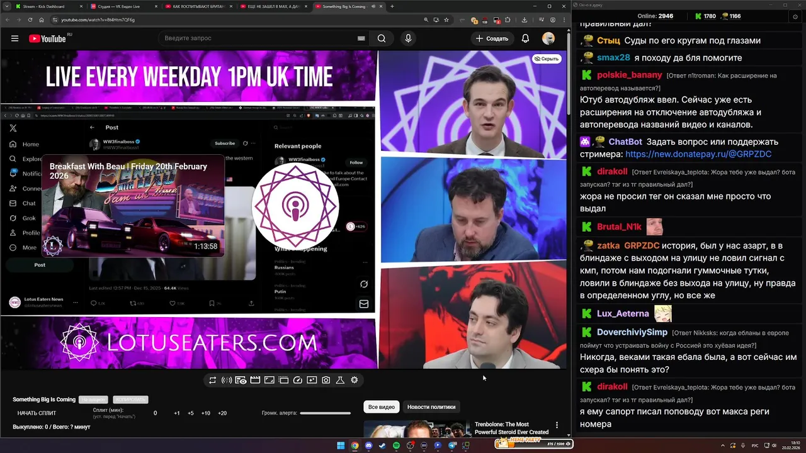806x453 pixels.
Task: Switch to КАК ВОСПИТЫВАЮТ БРИТАН tab
Action: click(x=198, y=6)
